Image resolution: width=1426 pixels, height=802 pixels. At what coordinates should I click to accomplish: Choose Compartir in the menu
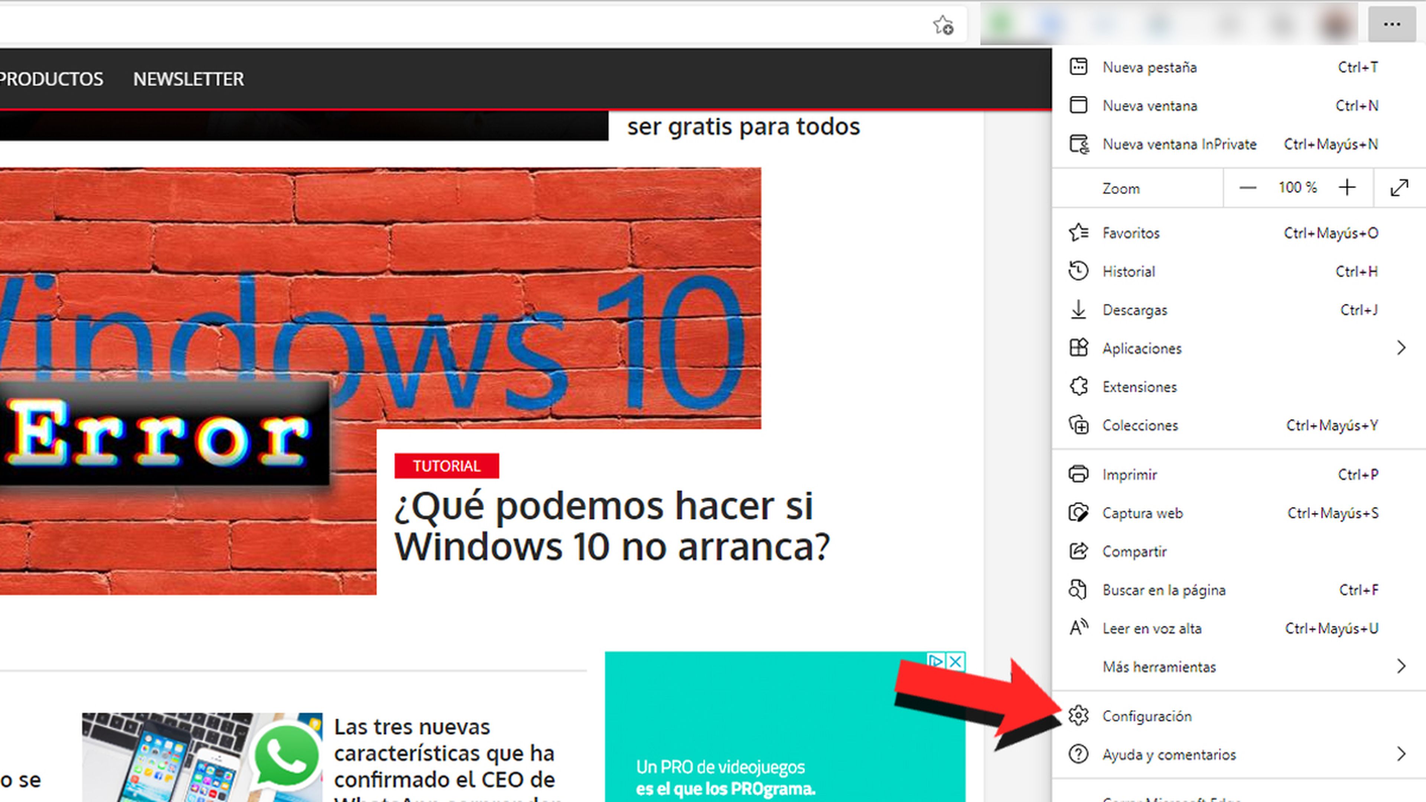[x=1239, y=551]
